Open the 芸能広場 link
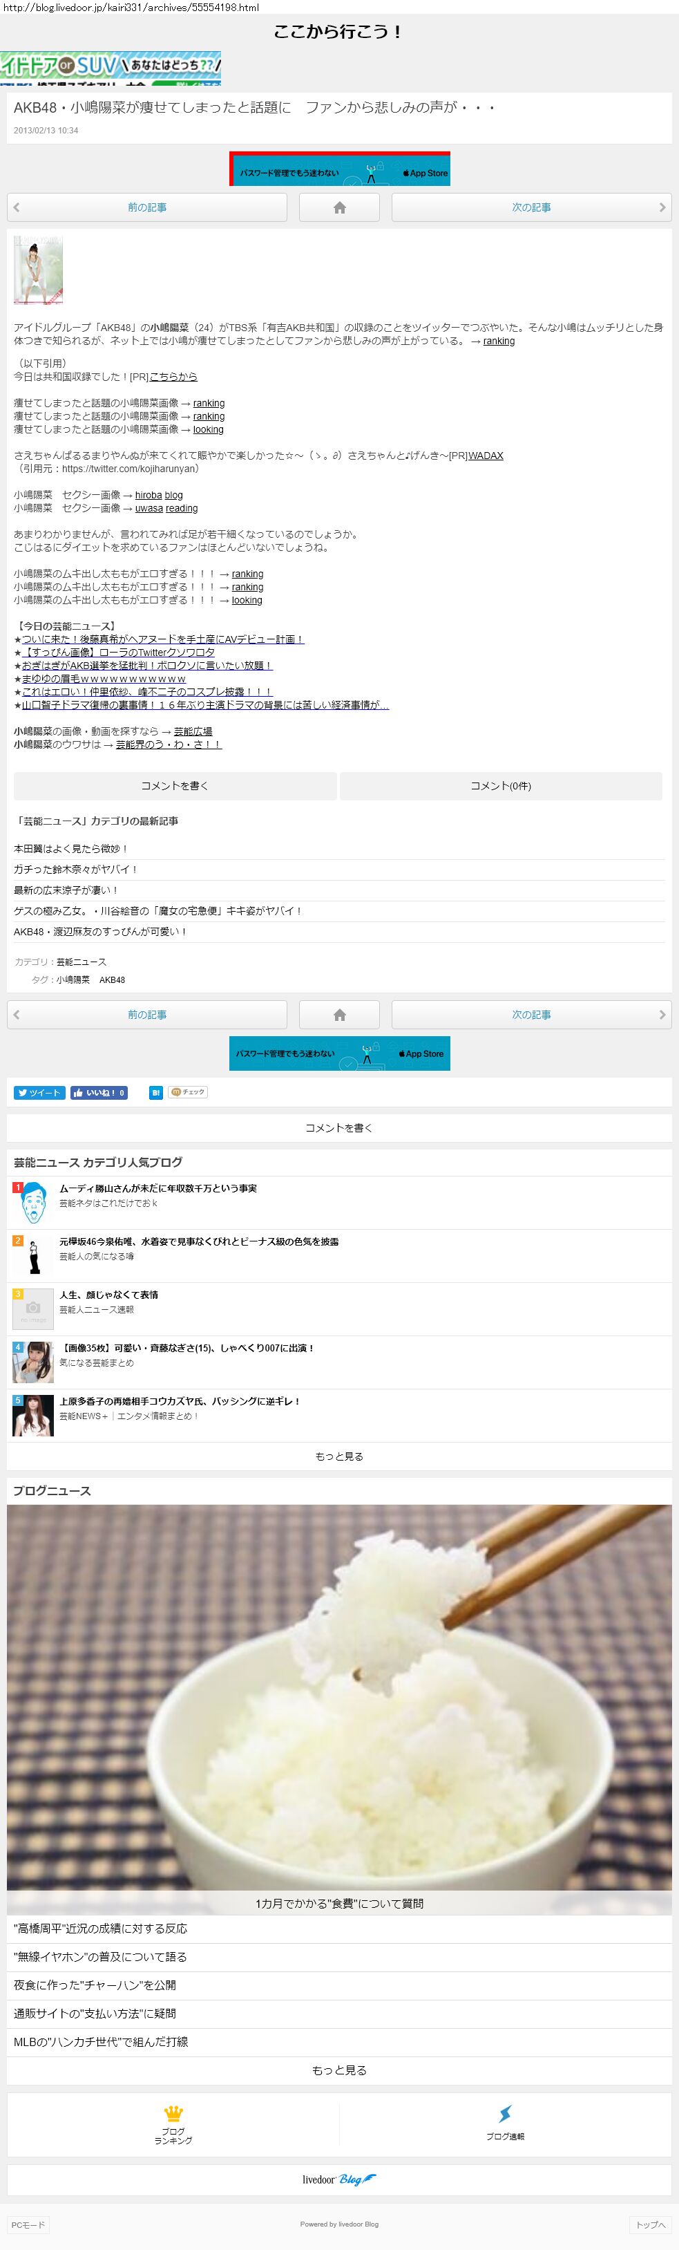This screenshot has height=2250, width=679. tap(193, 731)
